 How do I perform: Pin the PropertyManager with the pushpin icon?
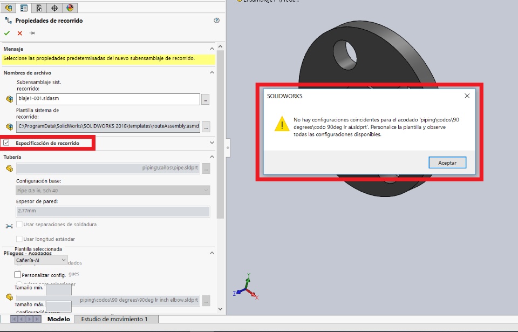coord(32,33)
